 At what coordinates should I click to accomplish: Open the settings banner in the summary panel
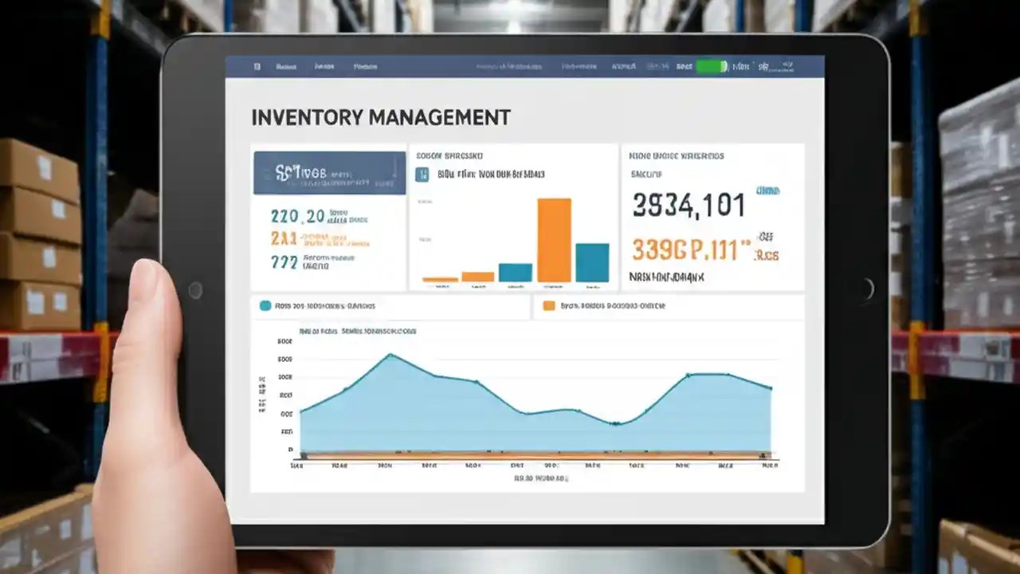tap(328, 172)
